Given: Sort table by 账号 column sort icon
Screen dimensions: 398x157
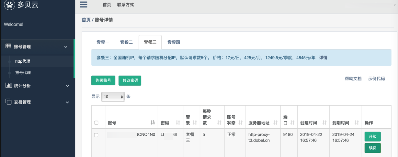Looking at the screenshot, I should [x=153, y=122].
